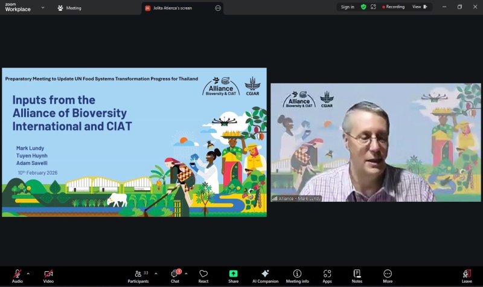Viewport: 483px width, 287px height.
Task: Expand the Participants options arrow
Action: click(x=156, y=273)
